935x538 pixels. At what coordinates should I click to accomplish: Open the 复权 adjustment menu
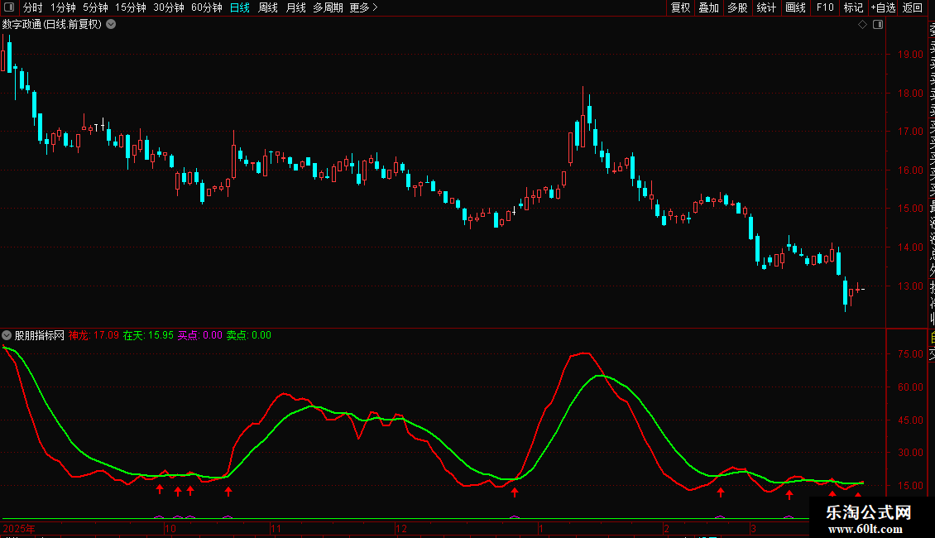(x=680, y=7)
